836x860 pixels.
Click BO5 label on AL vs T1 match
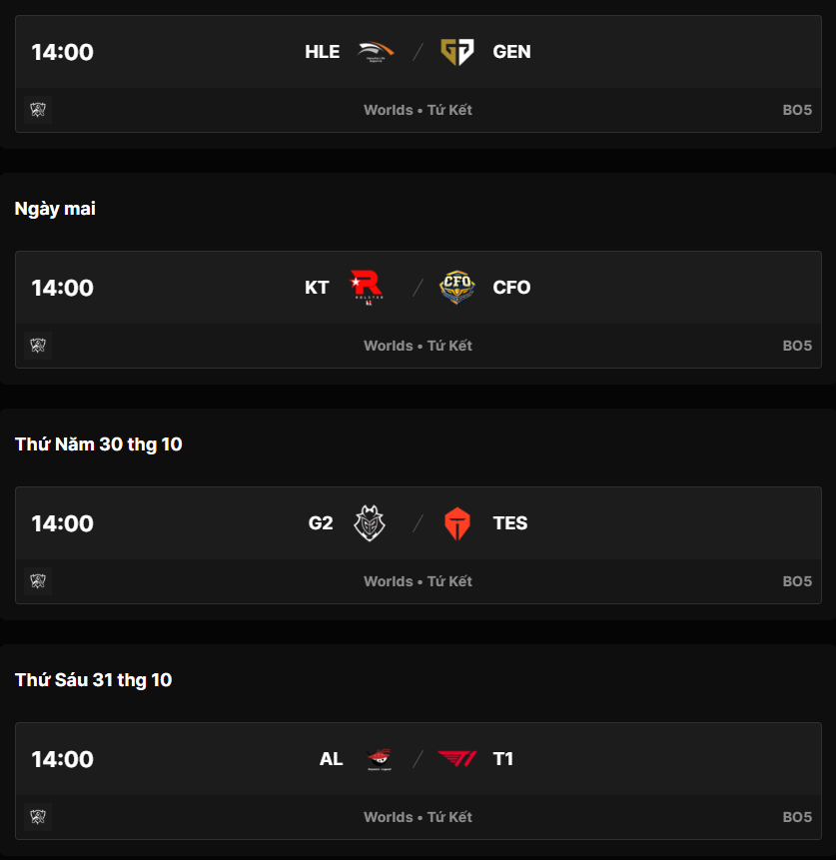tap(797, 817)
